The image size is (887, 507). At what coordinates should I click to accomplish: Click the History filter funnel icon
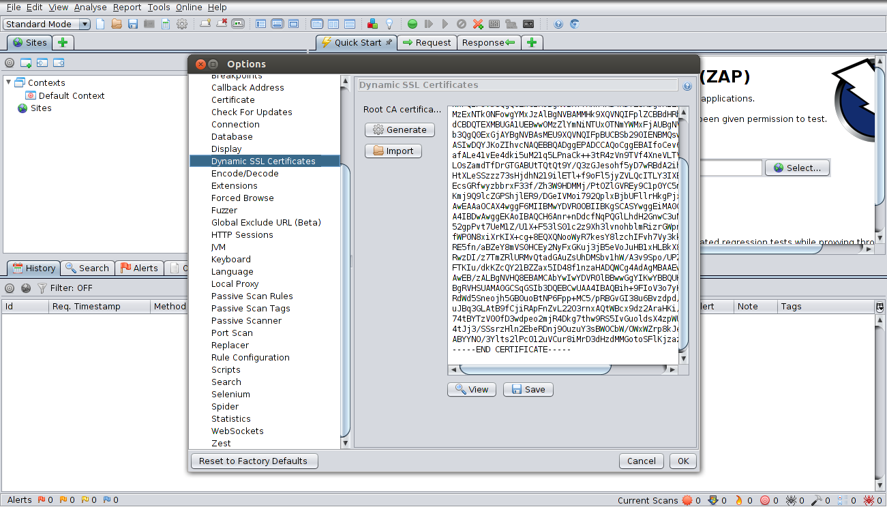[42, 288]
